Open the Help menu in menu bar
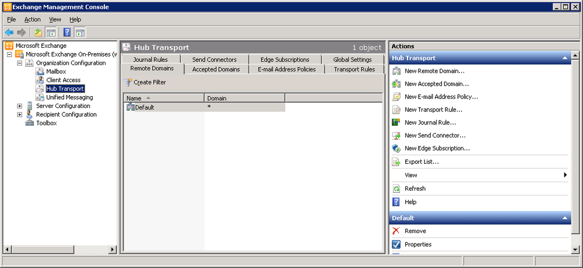 (x=75, y=19)
